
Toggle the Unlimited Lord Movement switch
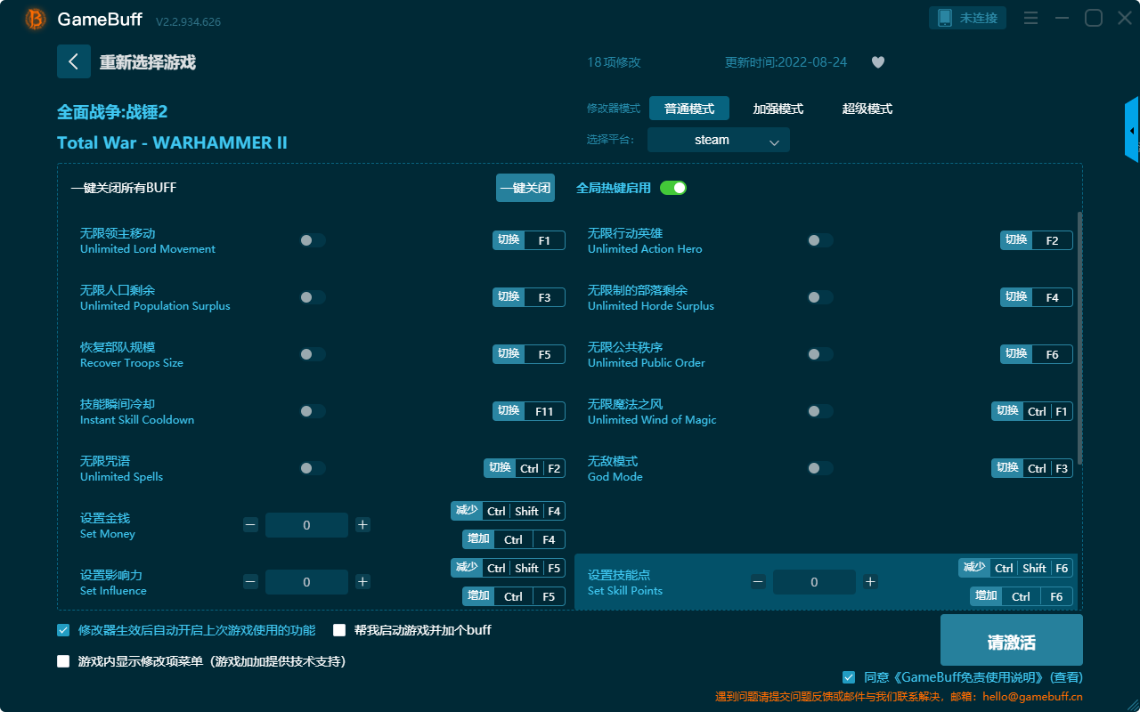tap(313, 239)
